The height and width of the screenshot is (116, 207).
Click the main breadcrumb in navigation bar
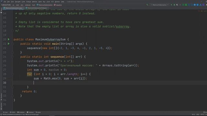coord(17,5)
